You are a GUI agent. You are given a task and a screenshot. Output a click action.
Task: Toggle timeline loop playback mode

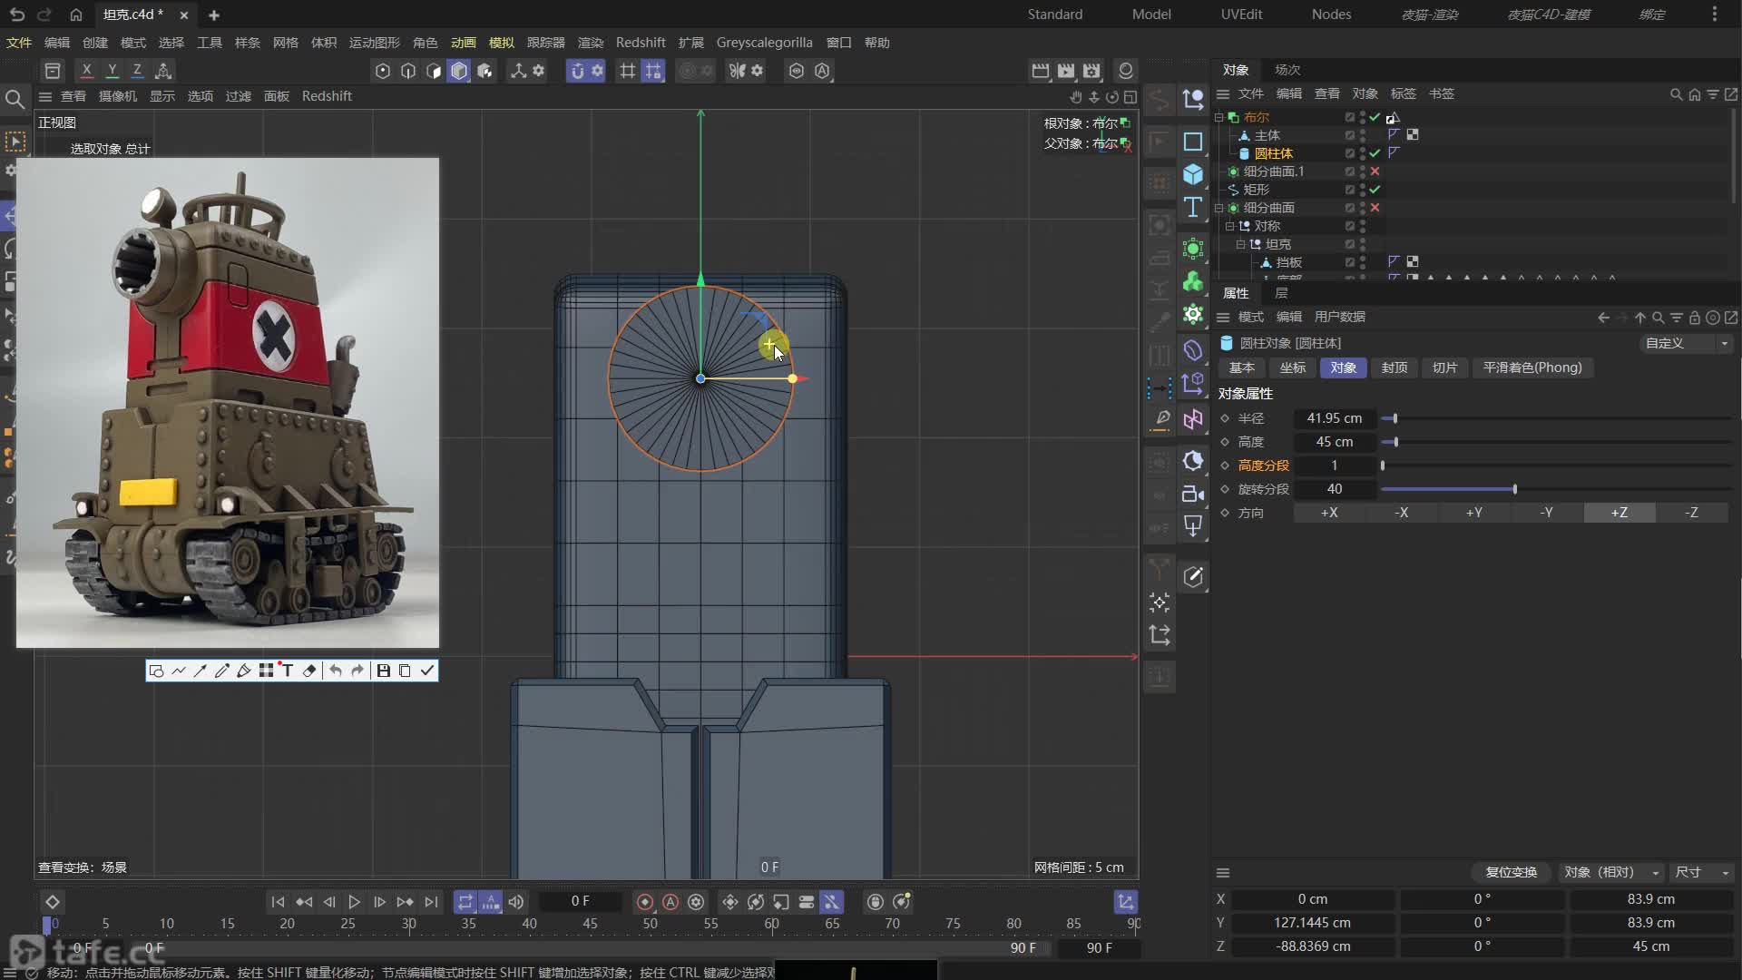coord(465,902)
